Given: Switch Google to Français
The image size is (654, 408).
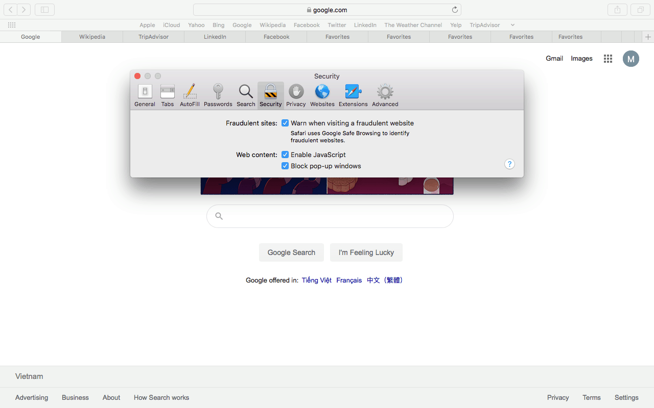Looking at the screenshot, I should tap(349, 280).
